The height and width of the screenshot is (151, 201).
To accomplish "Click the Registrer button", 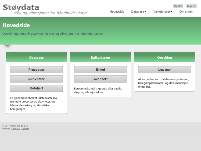I will coord(178,6).
